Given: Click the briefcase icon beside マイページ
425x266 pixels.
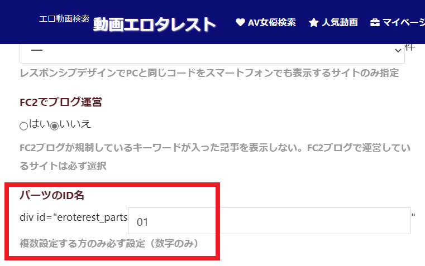Looking at the screenshot, I should 375,23.
